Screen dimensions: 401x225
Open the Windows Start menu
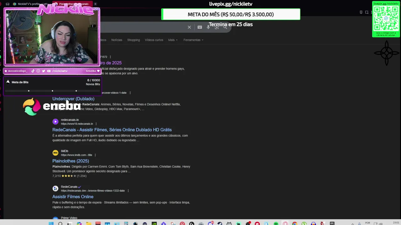(51, 223)
